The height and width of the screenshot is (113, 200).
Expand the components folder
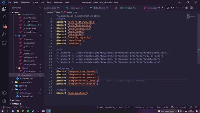coord(25,82)
